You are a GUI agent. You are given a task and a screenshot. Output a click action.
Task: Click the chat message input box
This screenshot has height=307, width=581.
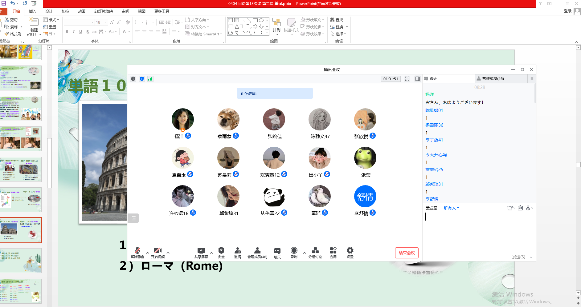[x=479, y=232]
